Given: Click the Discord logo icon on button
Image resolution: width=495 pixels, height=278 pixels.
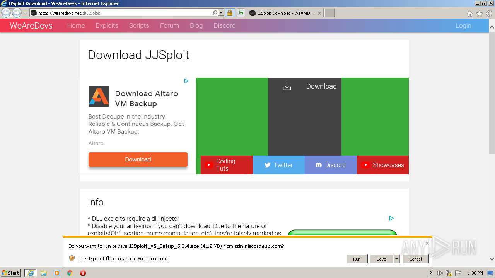Looking at the screenshot, I should click(319, 165).
